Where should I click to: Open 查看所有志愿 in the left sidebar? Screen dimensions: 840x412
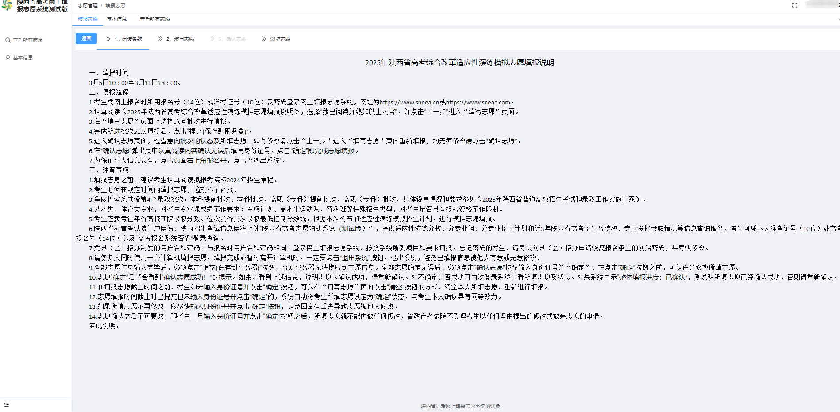(28, 40)
